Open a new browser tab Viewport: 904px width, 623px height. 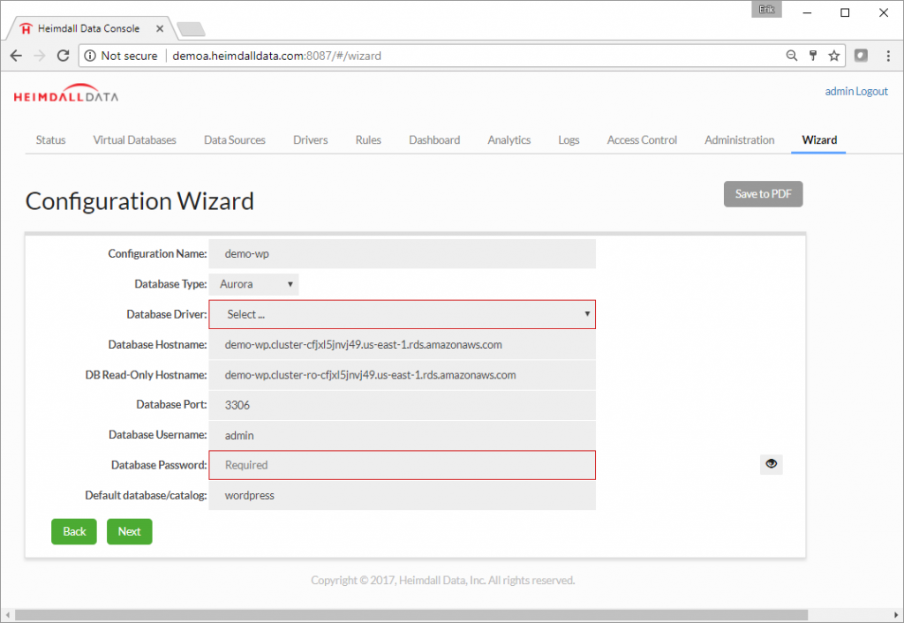click(191, 29)
